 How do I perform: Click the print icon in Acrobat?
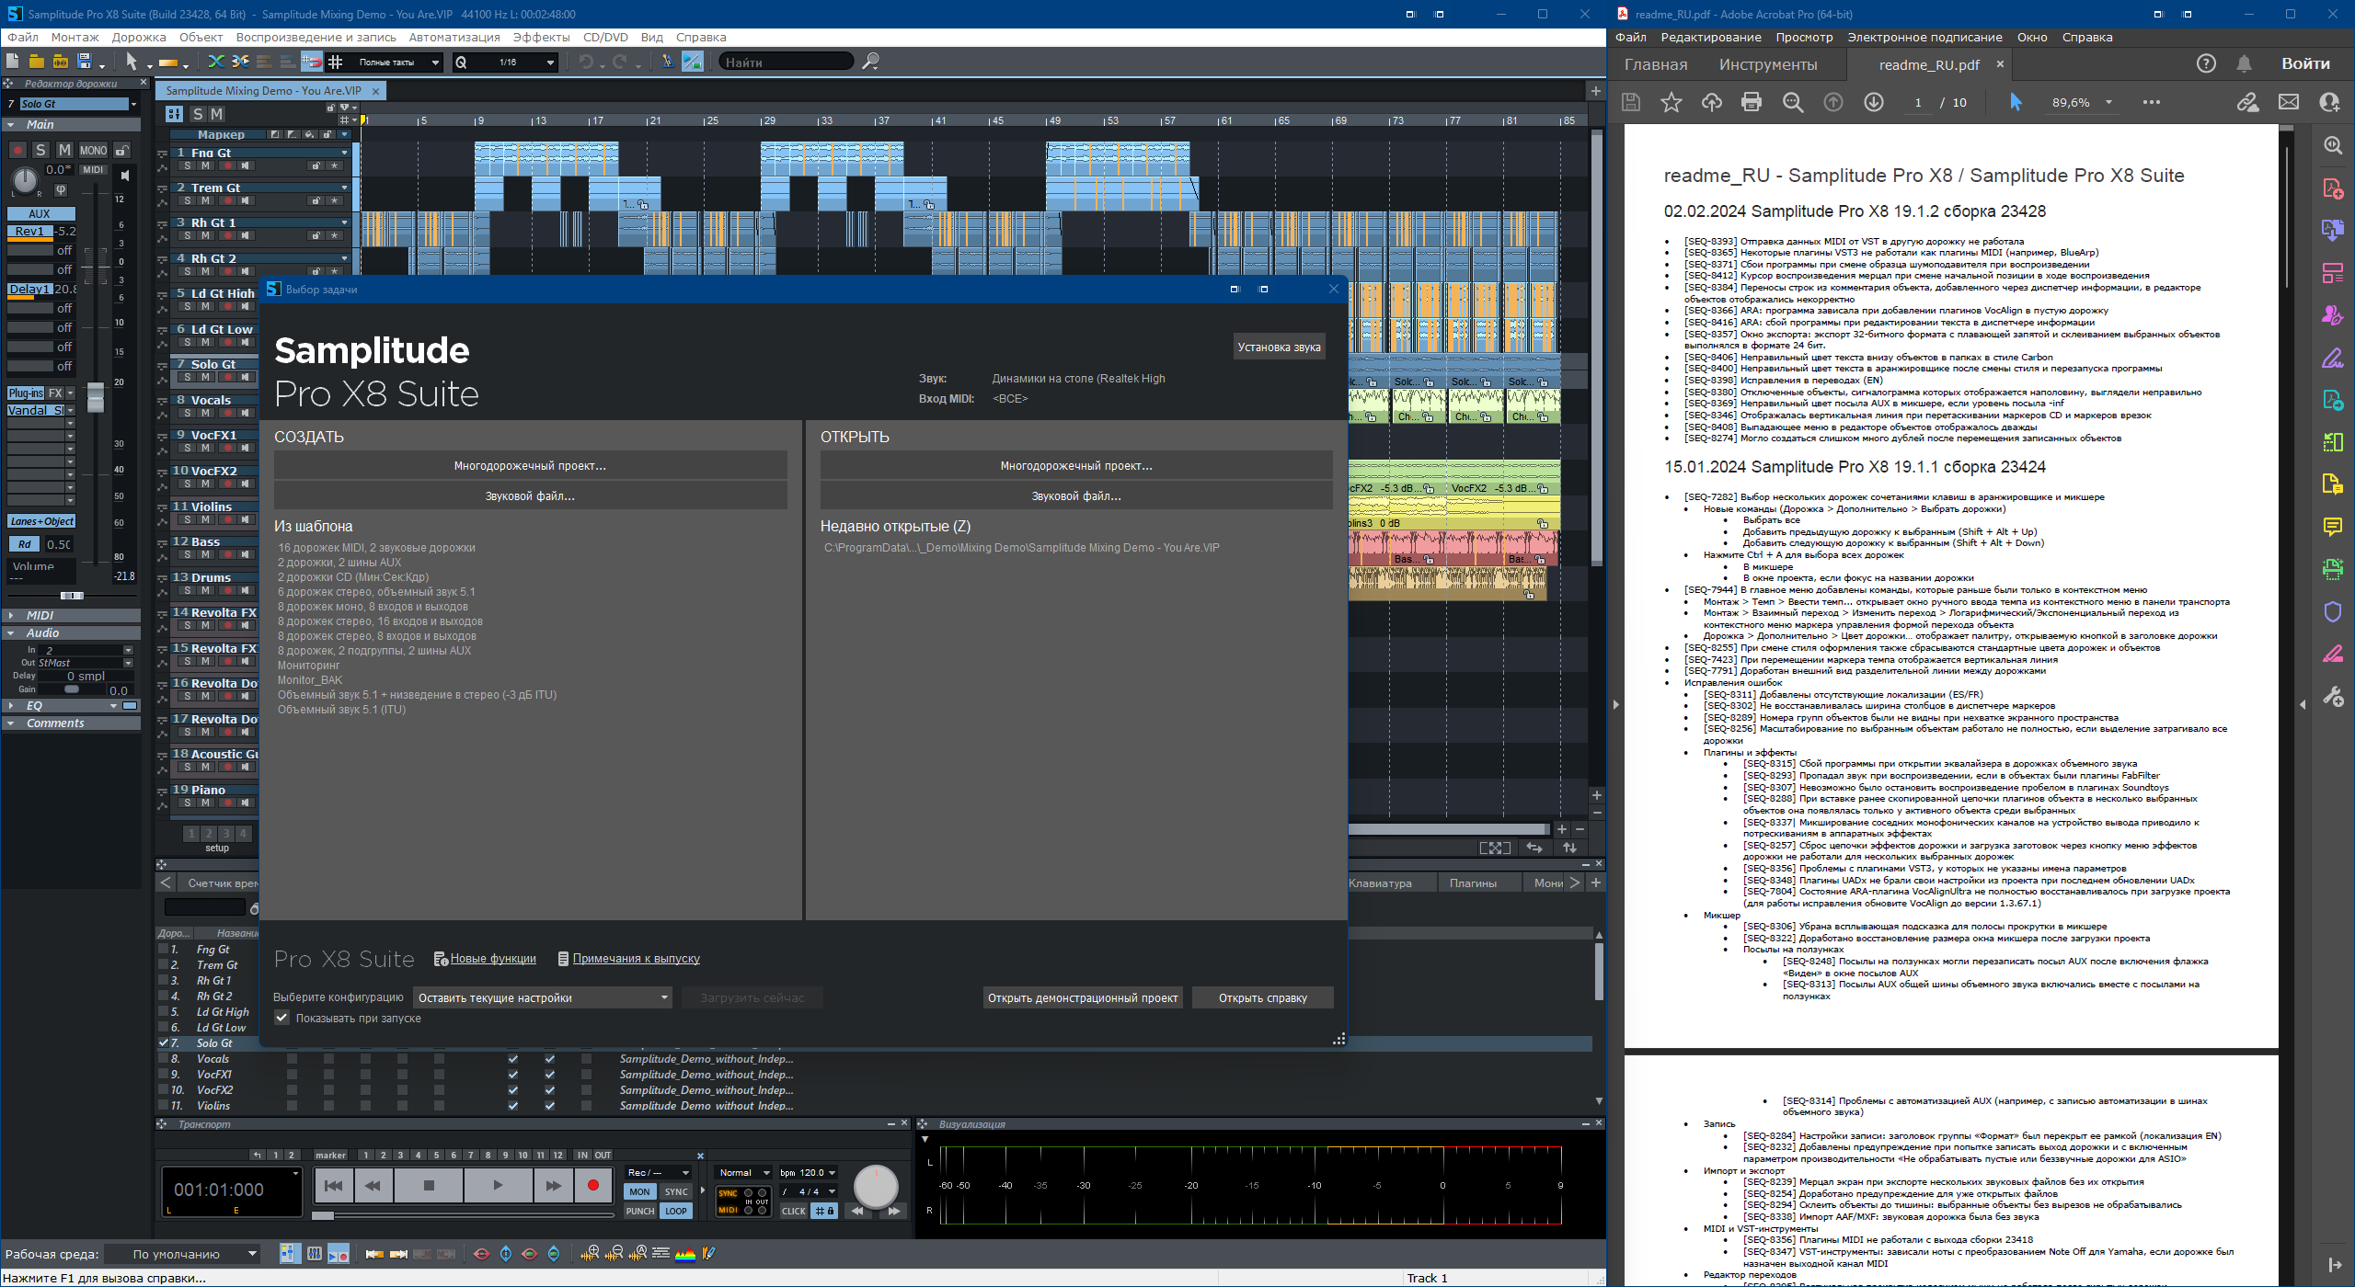tap(1752, 102)
